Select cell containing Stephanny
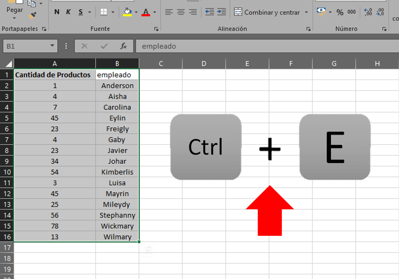 pos(117,215)
